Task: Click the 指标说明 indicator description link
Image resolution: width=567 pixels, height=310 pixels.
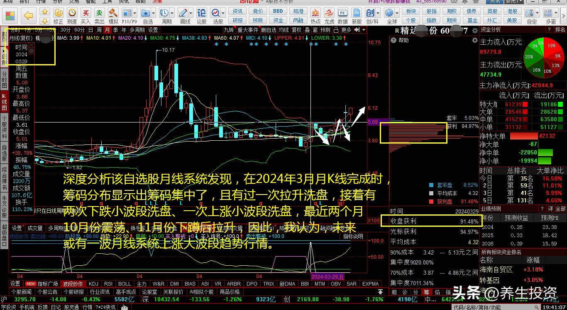Action: 353,236
